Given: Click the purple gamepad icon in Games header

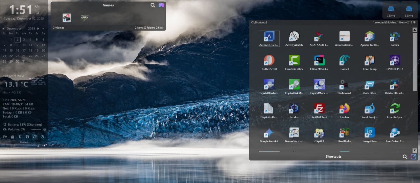Looking at the screenshot, I should coord(161,5).
